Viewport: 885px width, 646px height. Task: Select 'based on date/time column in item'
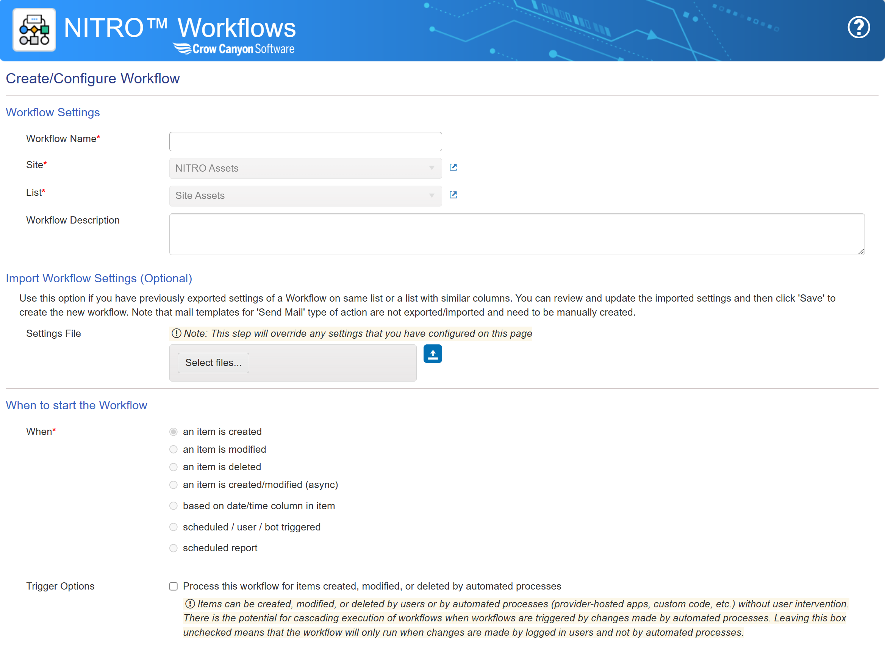[x=173, y=506]
